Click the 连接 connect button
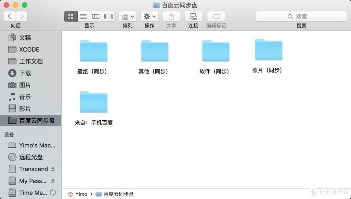This screenshot has height=199, width=351. (x=193, y=16)
